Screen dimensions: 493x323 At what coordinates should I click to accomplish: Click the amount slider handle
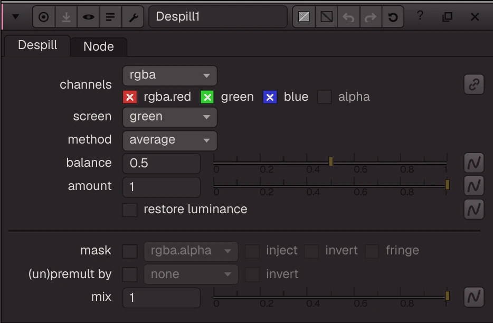[x=447, y=185]
